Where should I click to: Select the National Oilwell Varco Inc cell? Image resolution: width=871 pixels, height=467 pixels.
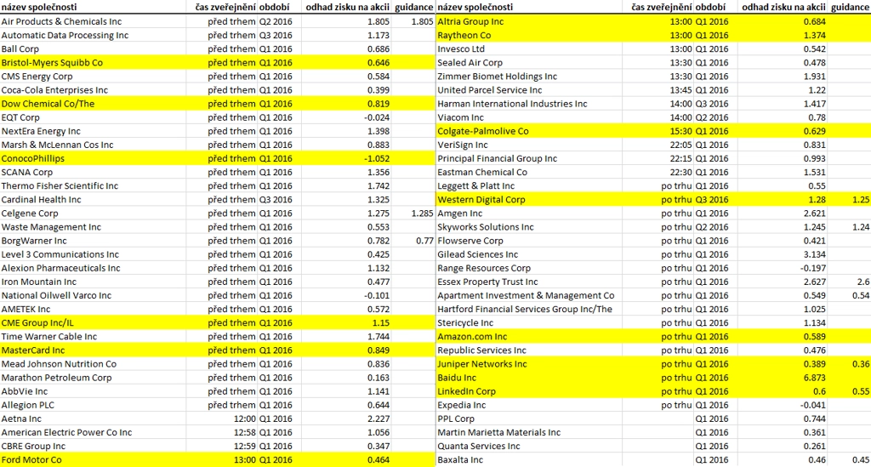pyautogui.click(x=94, y=295)
